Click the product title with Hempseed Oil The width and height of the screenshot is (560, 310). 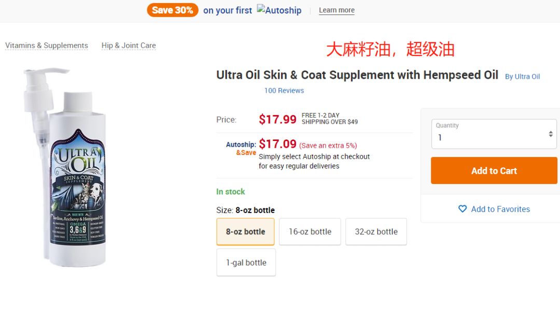[357, 75]
